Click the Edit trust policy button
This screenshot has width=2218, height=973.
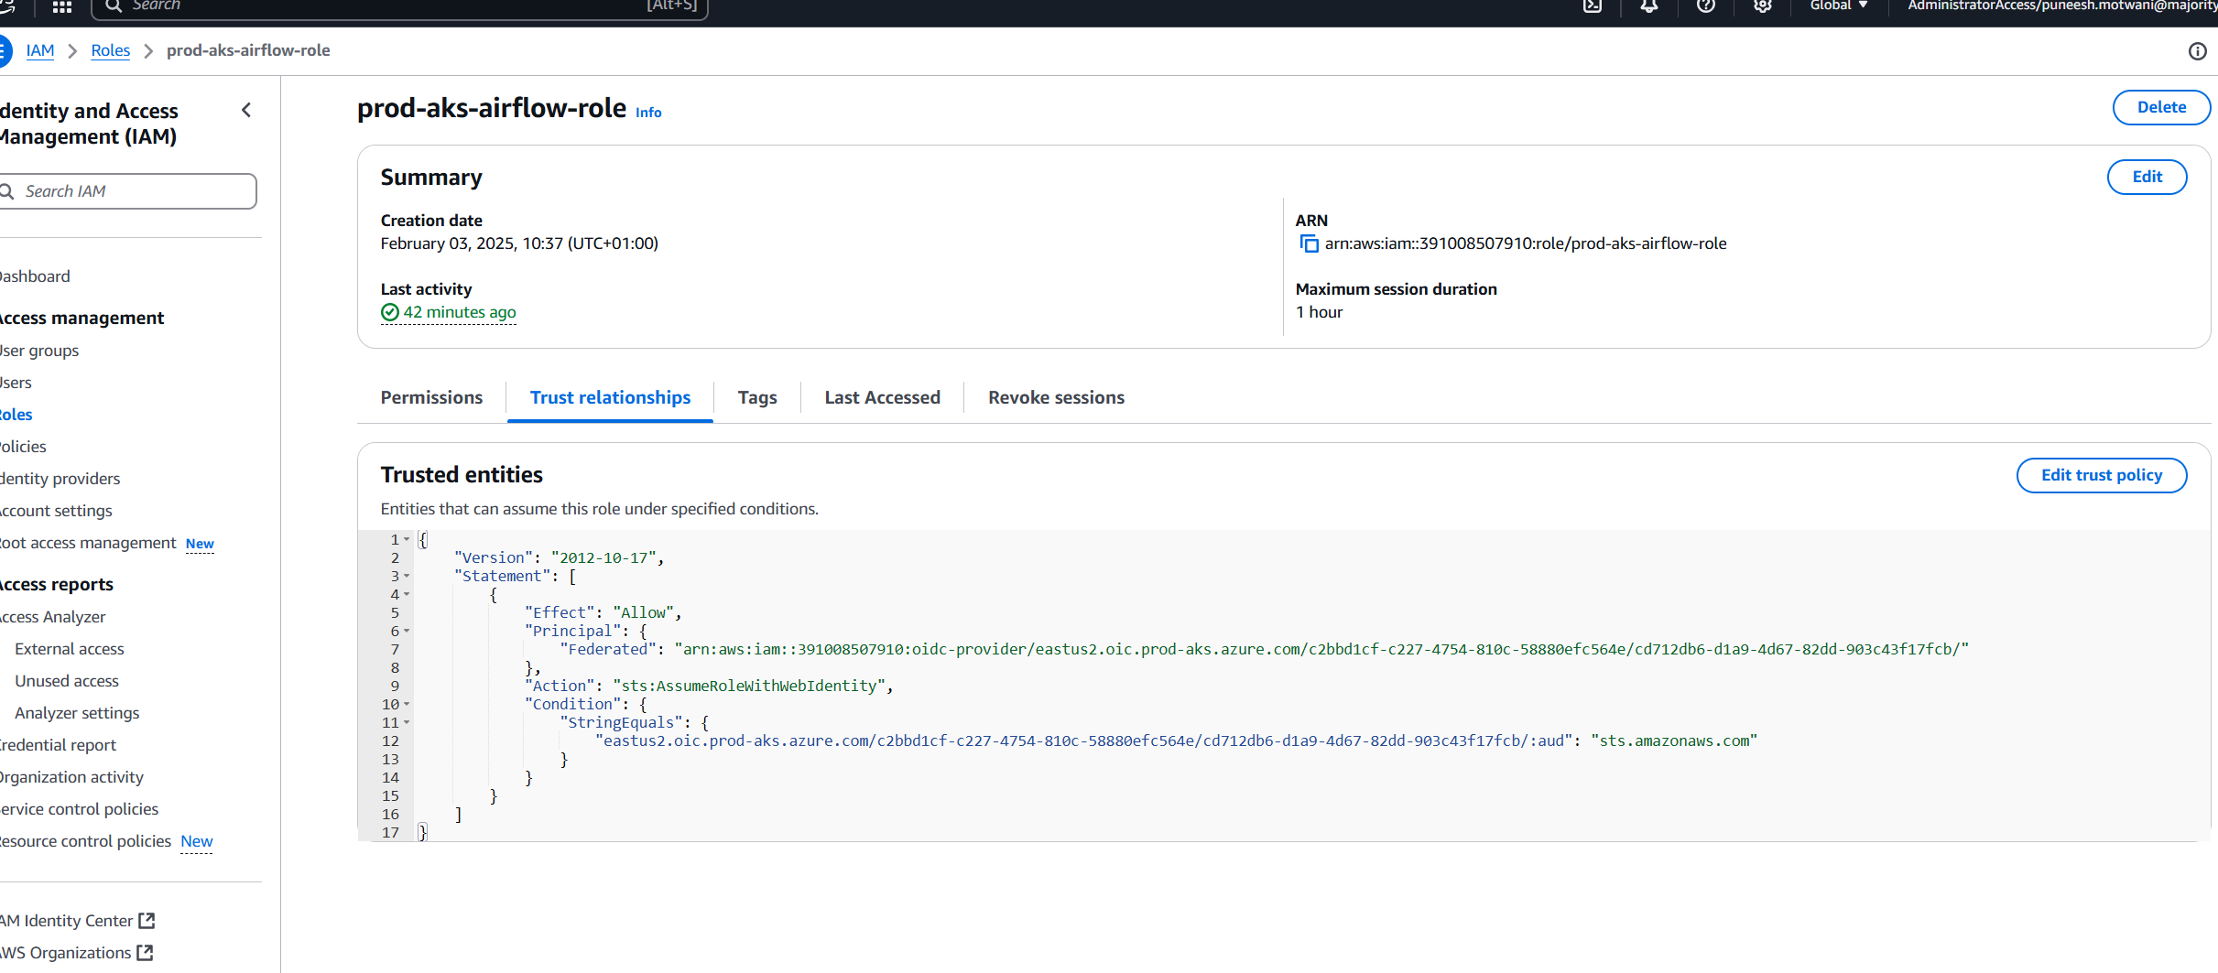click(x=2101, y=475)
